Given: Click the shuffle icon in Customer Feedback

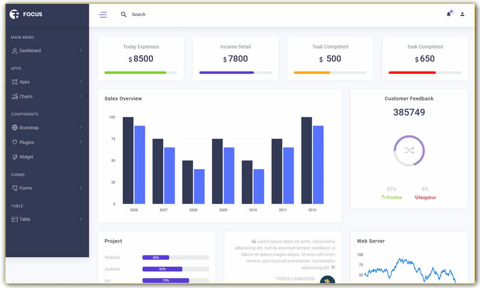Looking at the screenshot, I should (x=408, y=150).
